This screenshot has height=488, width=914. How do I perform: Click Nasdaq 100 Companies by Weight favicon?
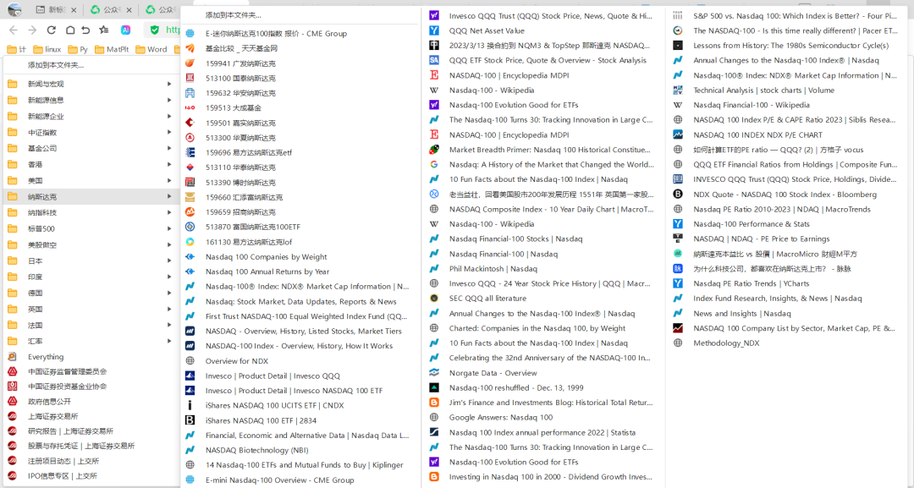(x=190, y=257)
